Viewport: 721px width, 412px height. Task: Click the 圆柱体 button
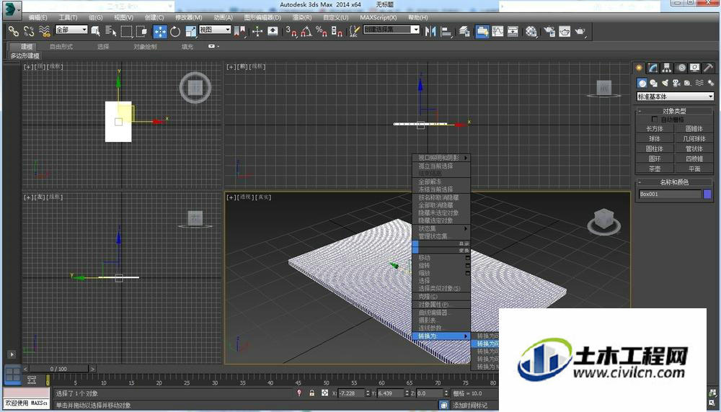point(655,149)
